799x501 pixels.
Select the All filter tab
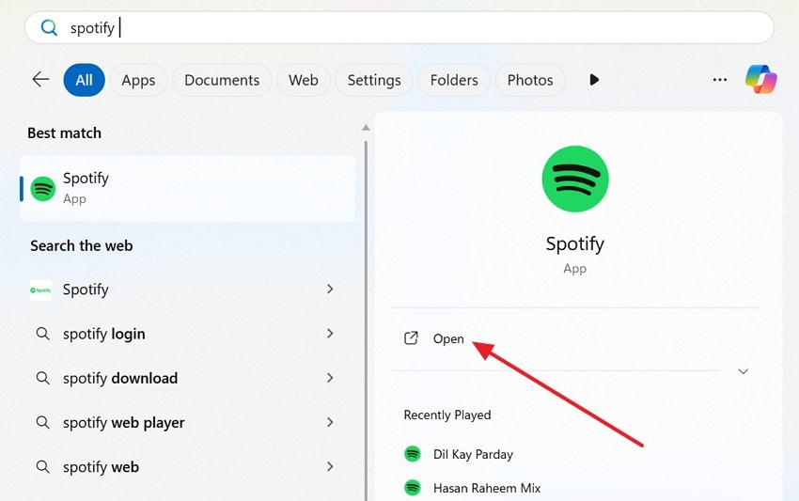[x=84, y=80]
